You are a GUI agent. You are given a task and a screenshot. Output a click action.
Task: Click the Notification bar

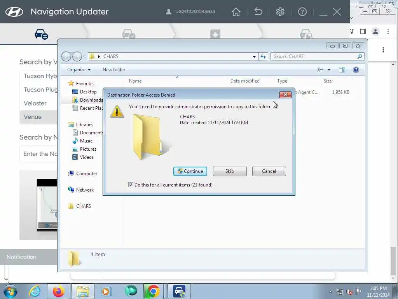click(x=28, y=257)
